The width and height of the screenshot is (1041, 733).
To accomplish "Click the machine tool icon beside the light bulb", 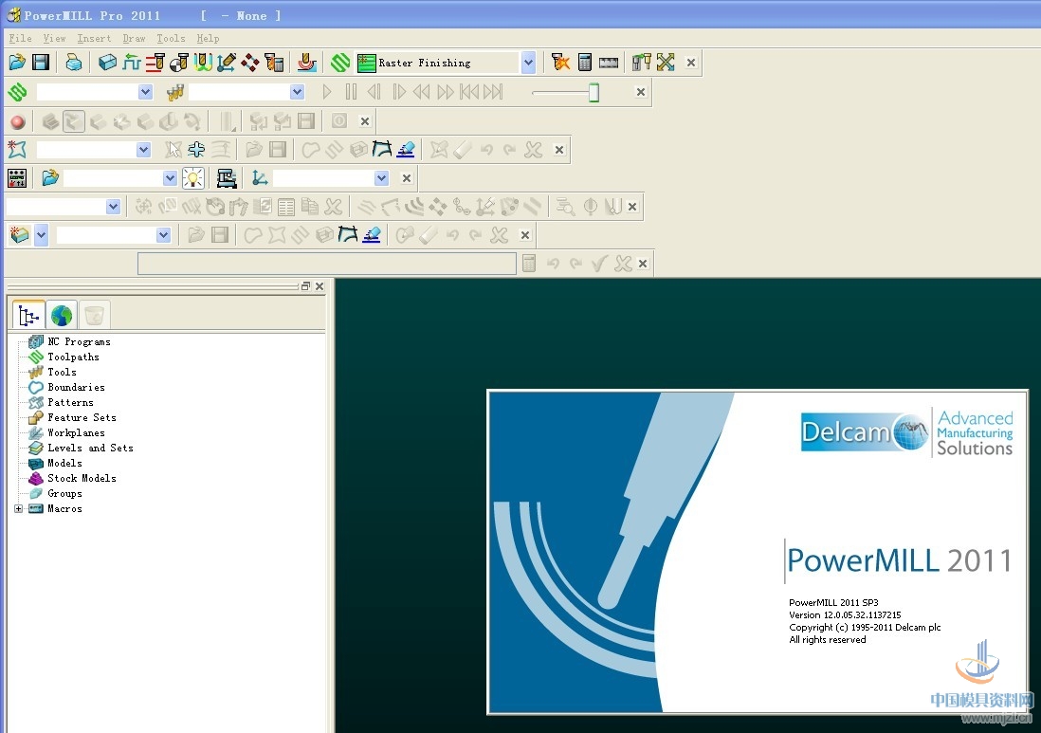I will [227, 178].
